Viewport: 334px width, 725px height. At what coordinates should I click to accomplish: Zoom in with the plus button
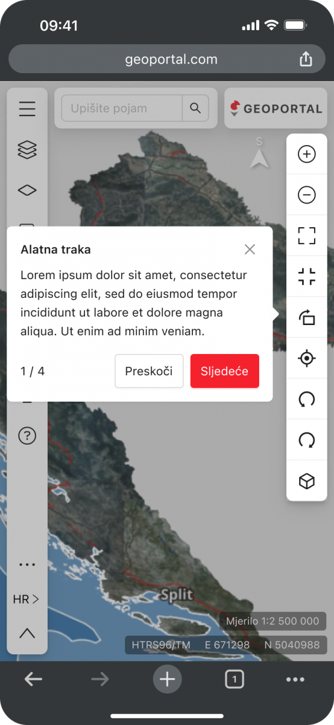[307, 154]
